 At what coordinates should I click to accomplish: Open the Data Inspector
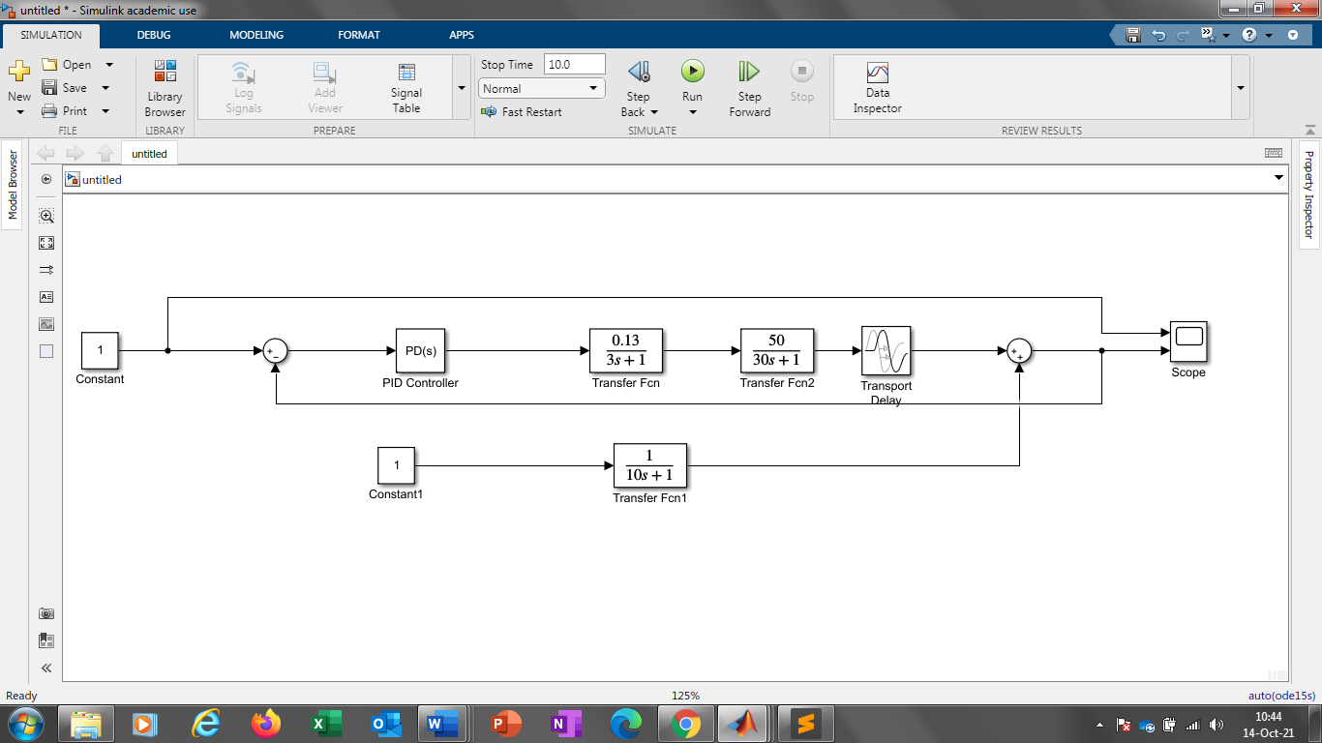click(x=876, y=87)
